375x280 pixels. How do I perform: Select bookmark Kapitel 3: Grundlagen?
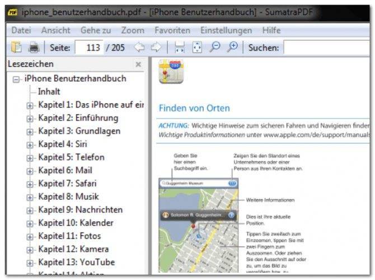(x=79, y=131)
